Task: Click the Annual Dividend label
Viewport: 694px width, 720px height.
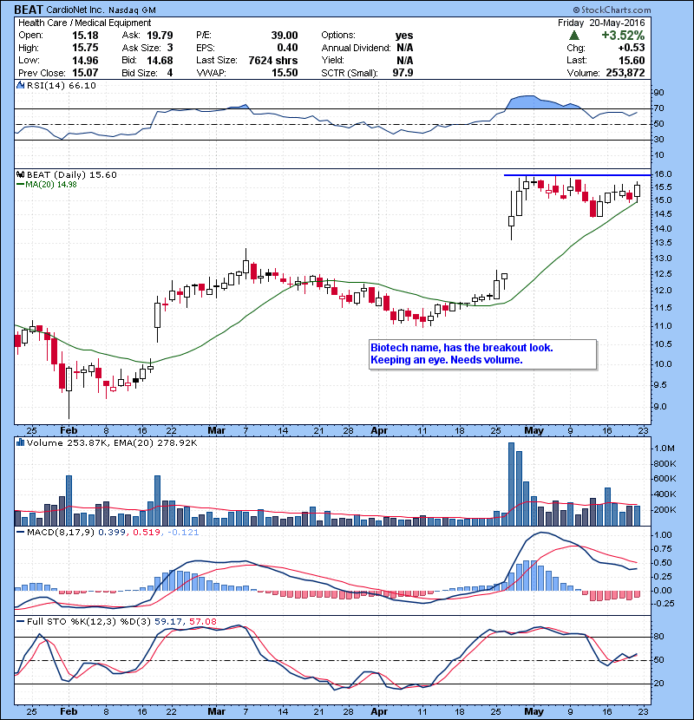Action: click(356, 48)
